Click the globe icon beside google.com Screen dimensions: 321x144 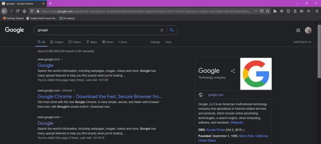point(201,95)
